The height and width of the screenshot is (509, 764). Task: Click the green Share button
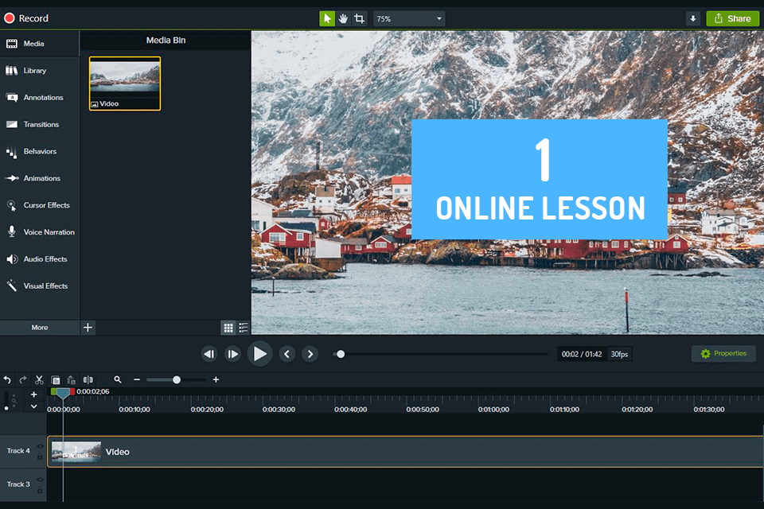[x=732, y=17]
